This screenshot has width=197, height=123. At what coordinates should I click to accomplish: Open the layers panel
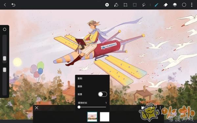coord(175,5)
